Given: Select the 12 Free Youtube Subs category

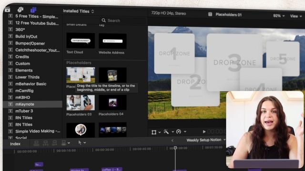Looking at the screenshot, I should pyautogui.click(x=37, y=23).
